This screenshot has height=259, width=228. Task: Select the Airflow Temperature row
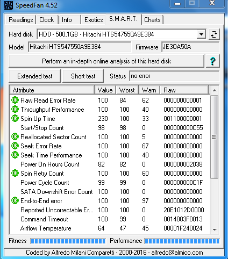coord(110,228)
